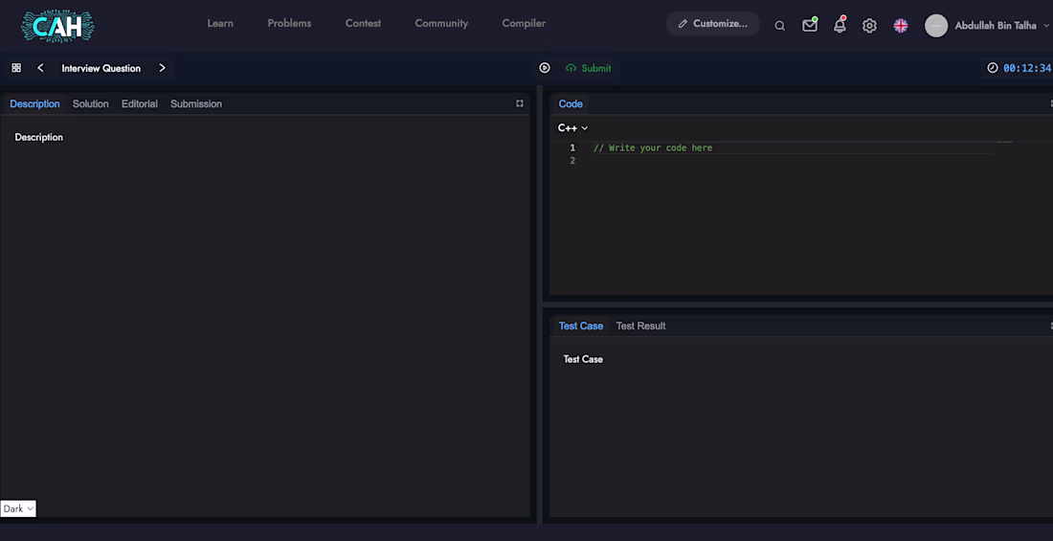Click the CAH logo
This screenshot has height=541, width=1053.
tap(57, 26)
